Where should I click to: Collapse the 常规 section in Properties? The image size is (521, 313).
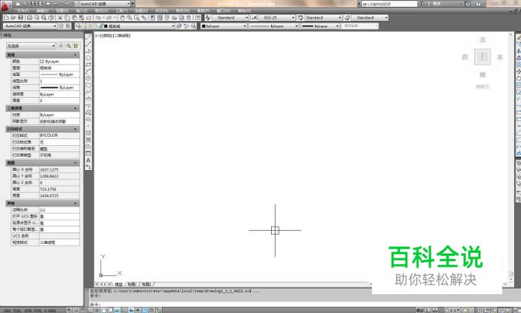click(75, 55)
